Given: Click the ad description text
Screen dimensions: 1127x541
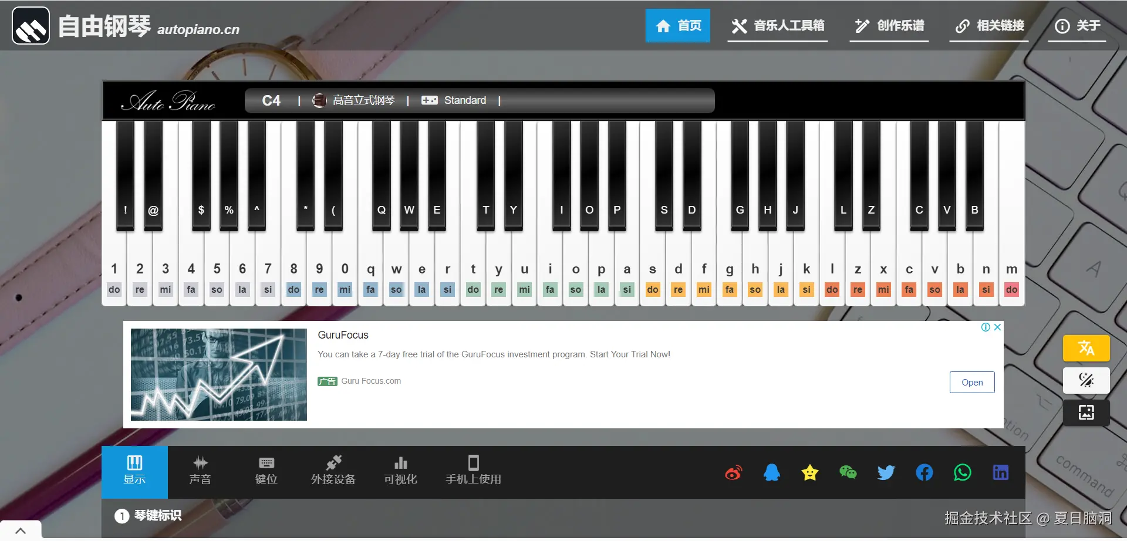Looking at the screenshot, I should [x=494, y=354].
